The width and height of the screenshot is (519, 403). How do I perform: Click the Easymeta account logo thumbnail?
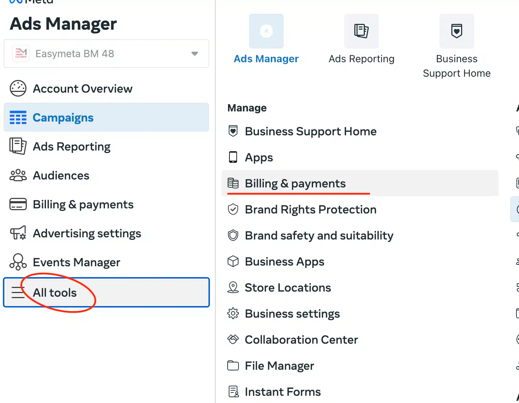[21, 54]
